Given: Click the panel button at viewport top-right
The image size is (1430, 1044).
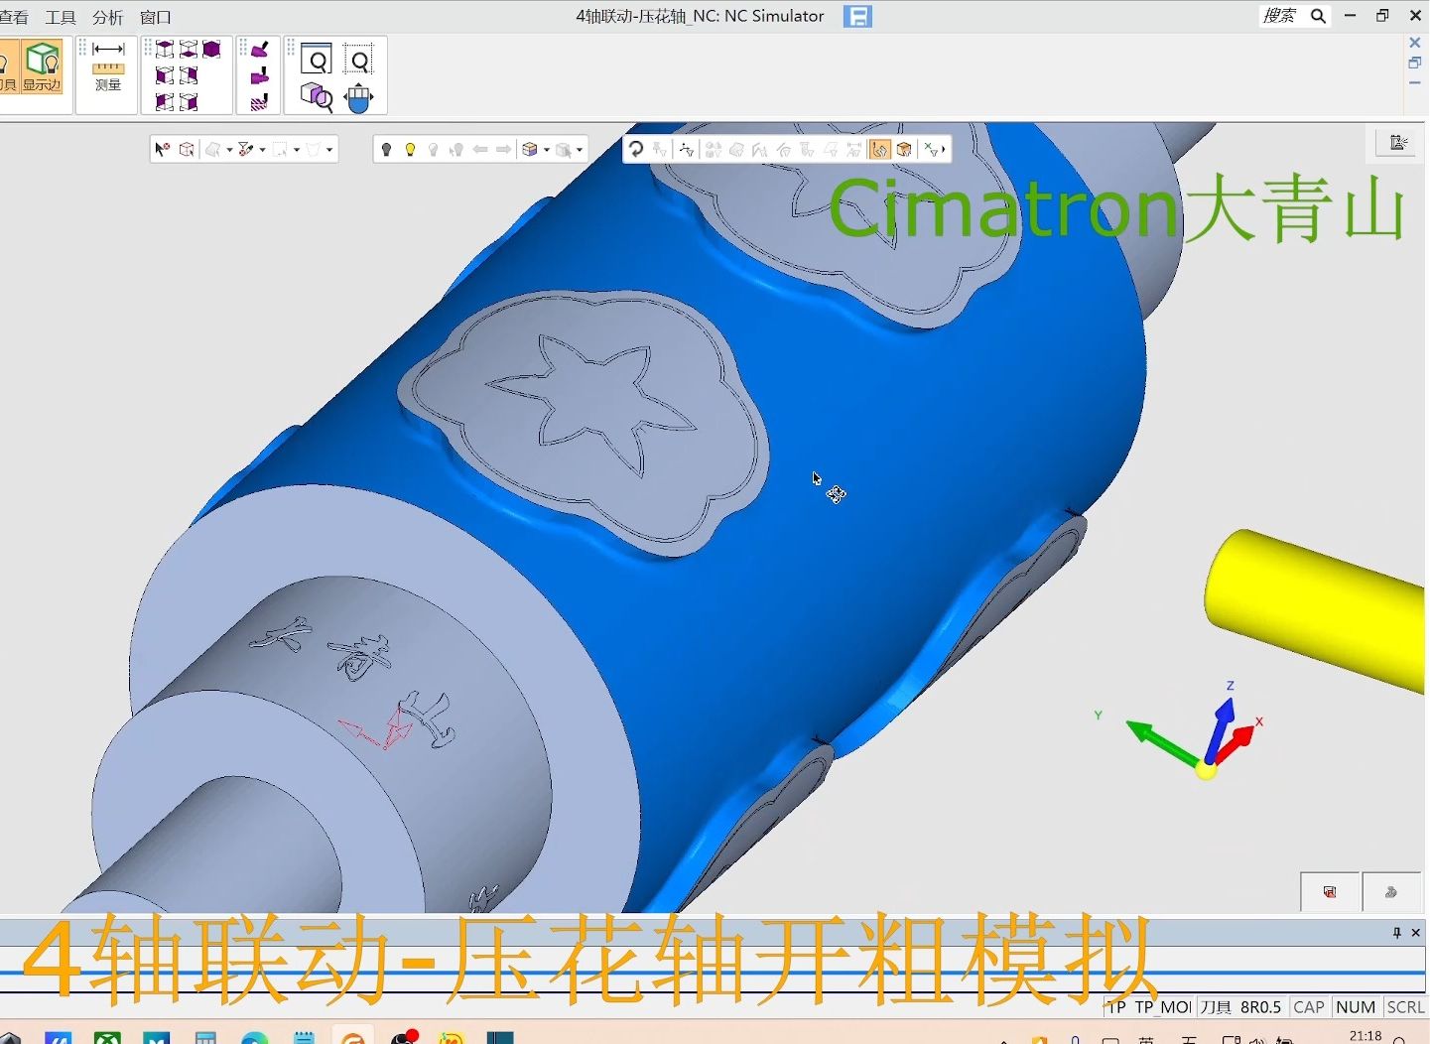Looking at the screenshot, I should coord(1398,143).
